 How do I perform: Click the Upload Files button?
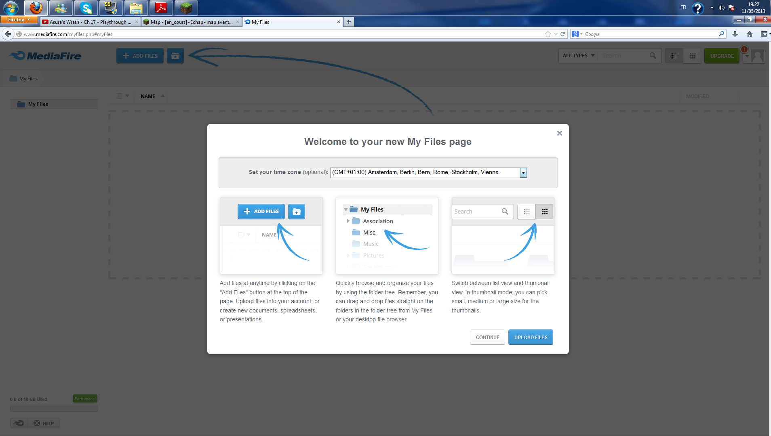click(531, 337)
